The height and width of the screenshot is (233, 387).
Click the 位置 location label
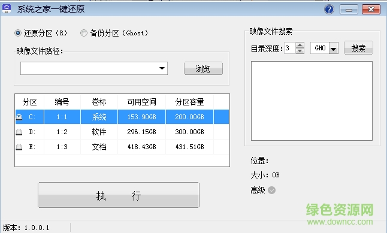coord(259,161)
